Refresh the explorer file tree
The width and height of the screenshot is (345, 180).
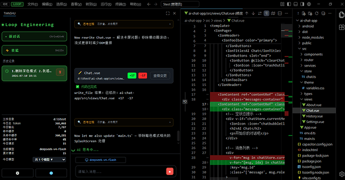point(316,13)
